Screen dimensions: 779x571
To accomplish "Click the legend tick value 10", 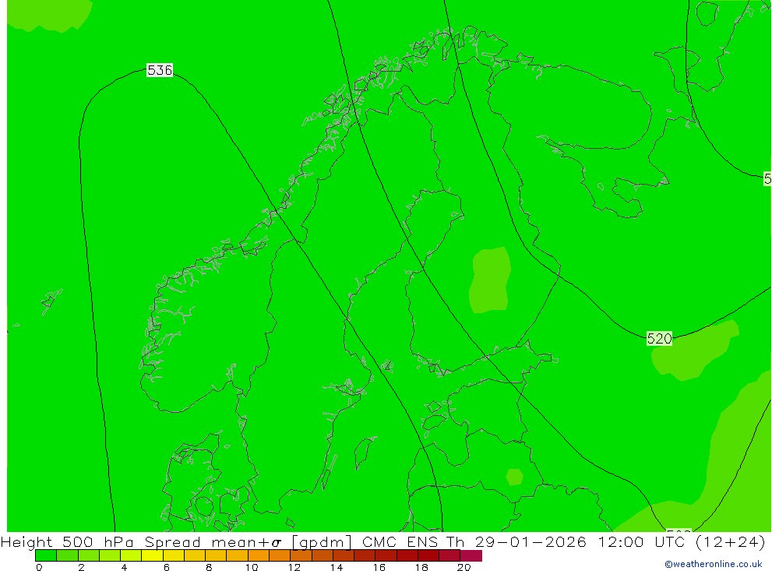I will 252,567.
